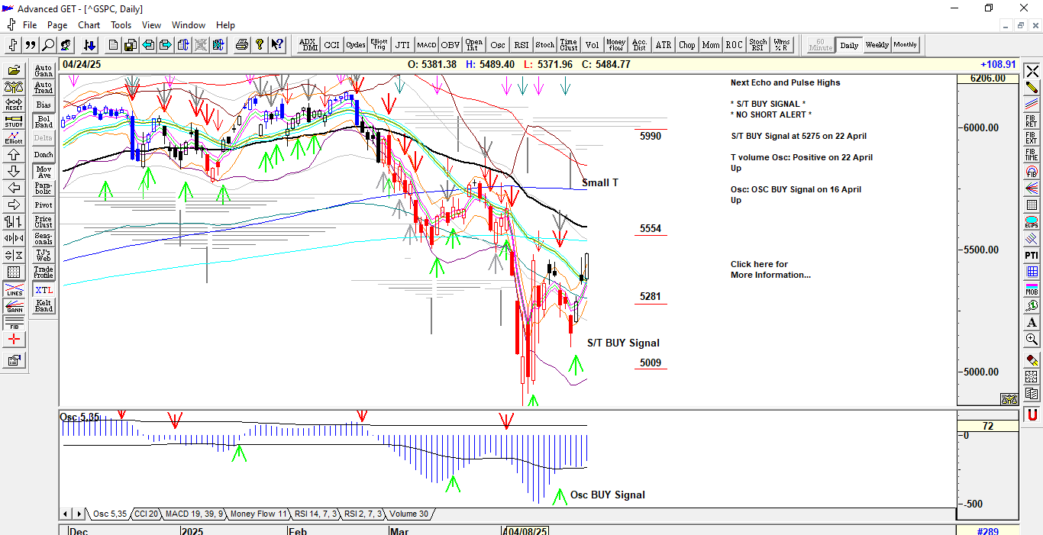Select the FIB RET tool on right panel
This screenshot has height=535, width=1043.
pos(1032,121)
